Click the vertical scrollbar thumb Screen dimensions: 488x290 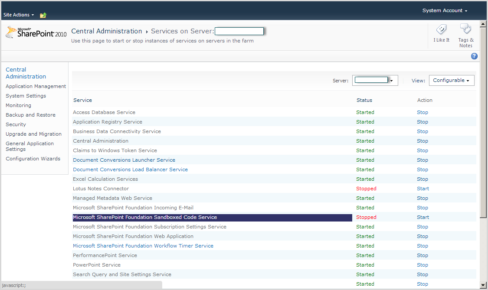point(483,122)
